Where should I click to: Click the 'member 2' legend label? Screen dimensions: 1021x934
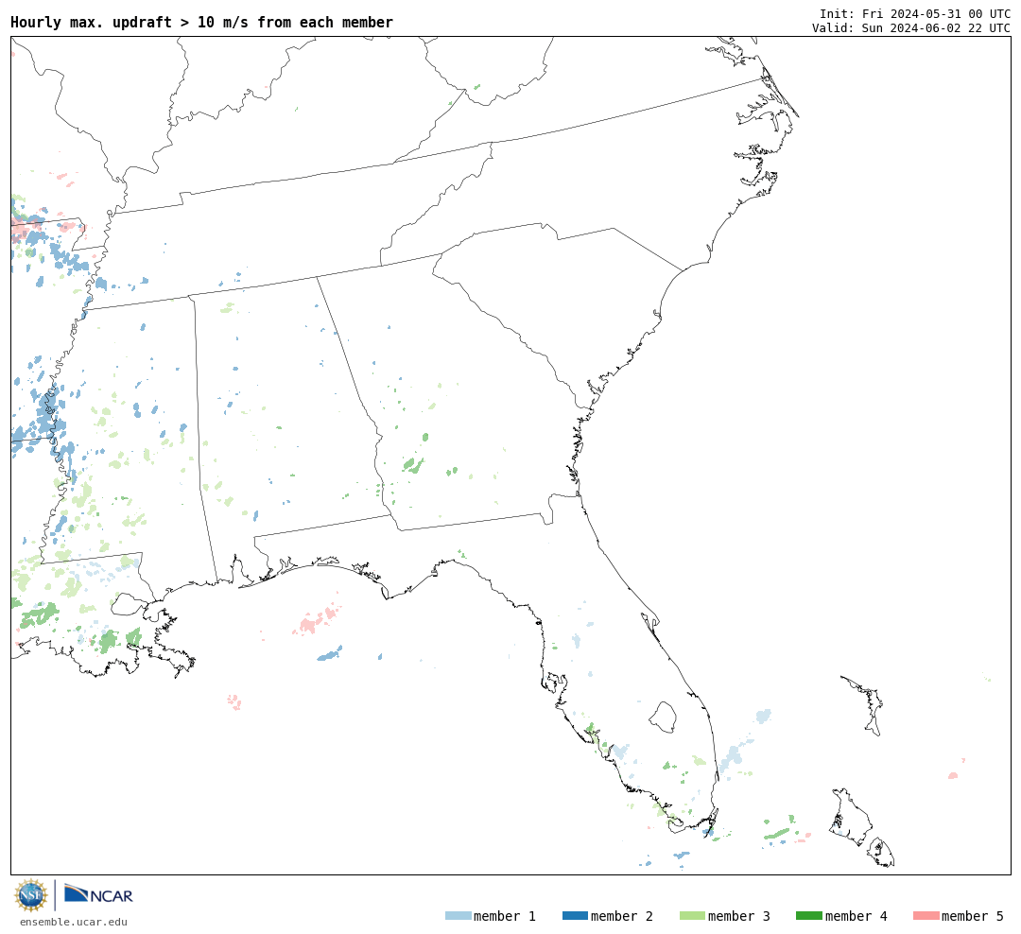tap(622, 916)
